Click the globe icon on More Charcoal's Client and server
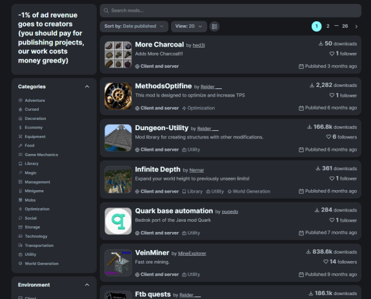The width and height of the screenshot is (371, 299). (137, 66)
